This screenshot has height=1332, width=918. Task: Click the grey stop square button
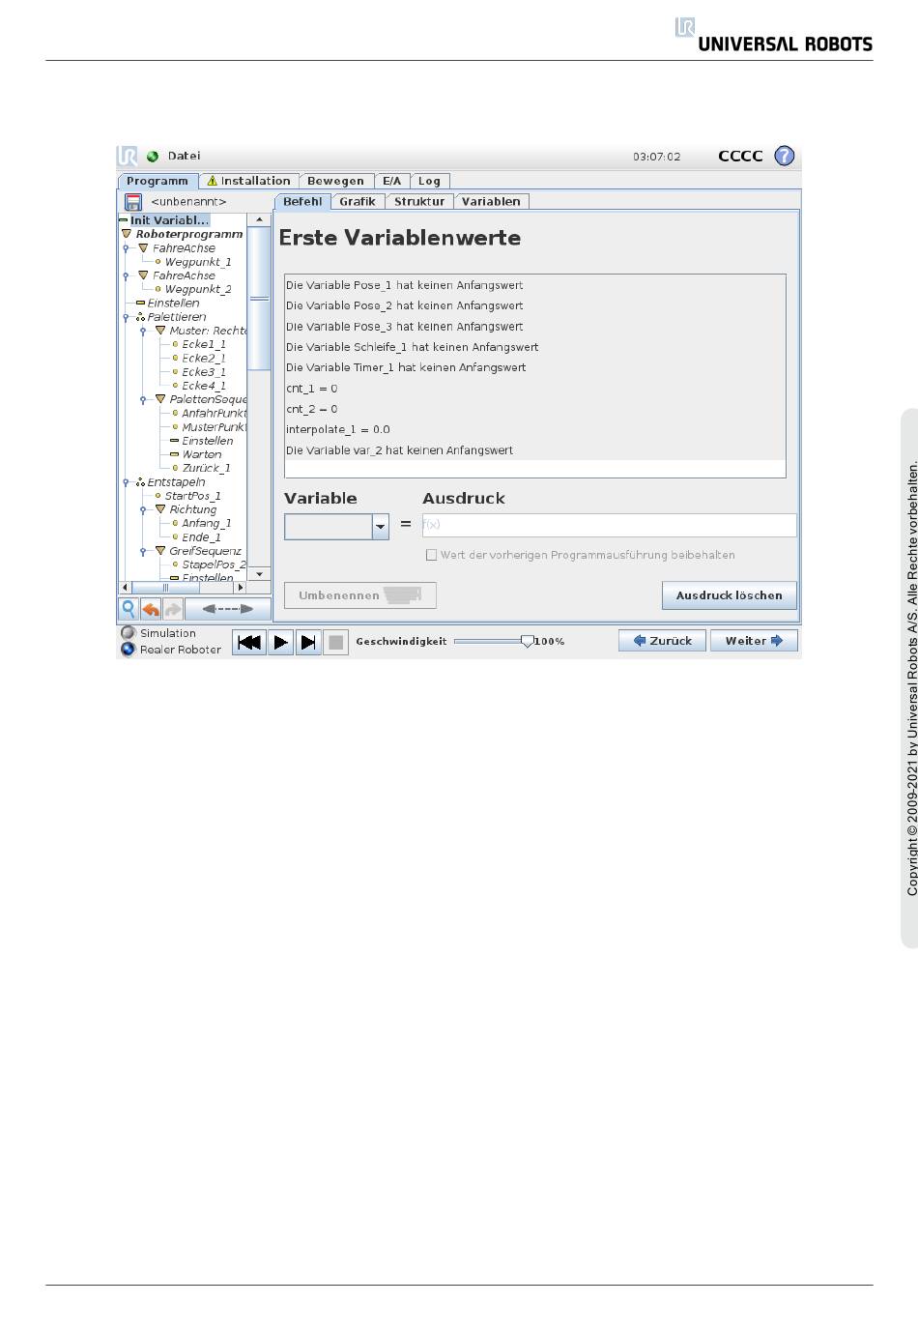pyautogui.click(x=335, y=642)
